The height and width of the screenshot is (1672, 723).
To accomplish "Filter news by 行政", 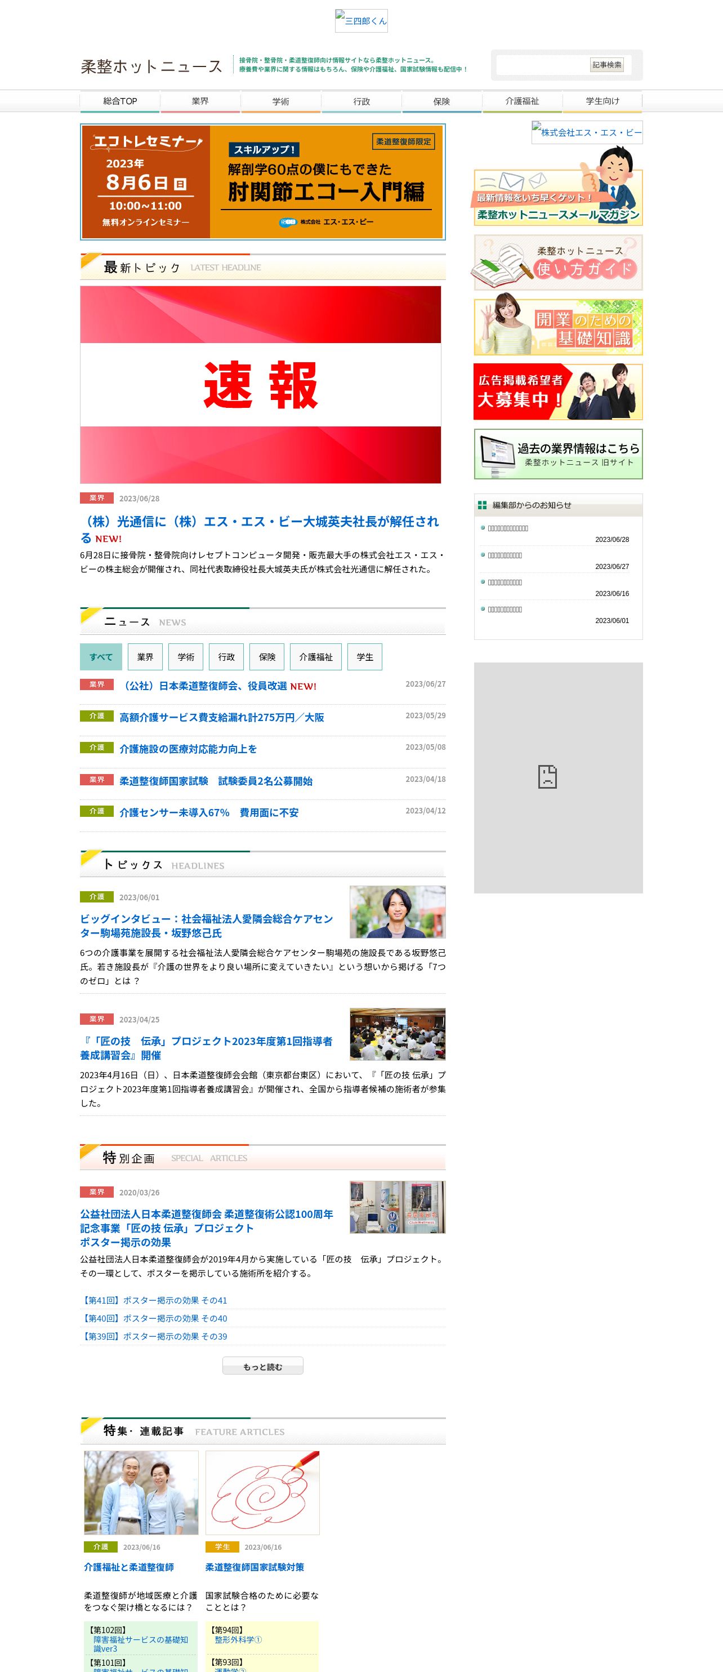I will point(226,657).
